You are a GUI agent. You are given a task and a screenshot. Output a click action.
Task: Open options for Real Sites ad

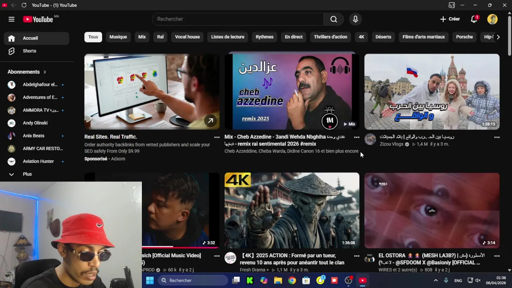click(x=217, y=137)
